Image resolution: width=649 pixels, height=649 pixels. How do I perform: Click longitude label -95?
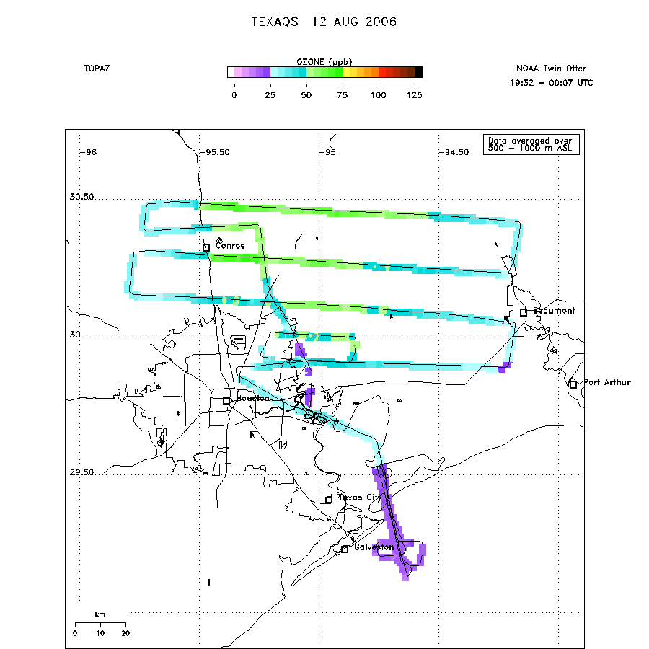(328, 152)
